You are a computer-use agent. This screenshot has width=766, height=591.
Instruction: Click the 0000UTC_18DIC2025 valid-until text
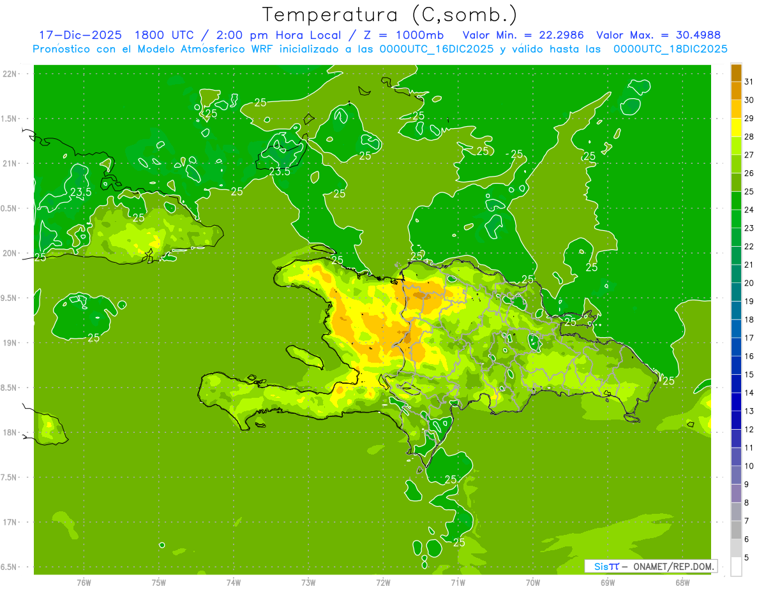click(670, 49)
